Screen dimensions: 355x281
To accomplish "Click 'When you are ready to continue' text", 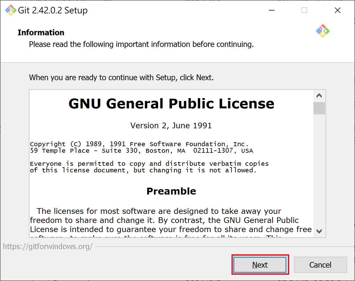I will (121, 77).
